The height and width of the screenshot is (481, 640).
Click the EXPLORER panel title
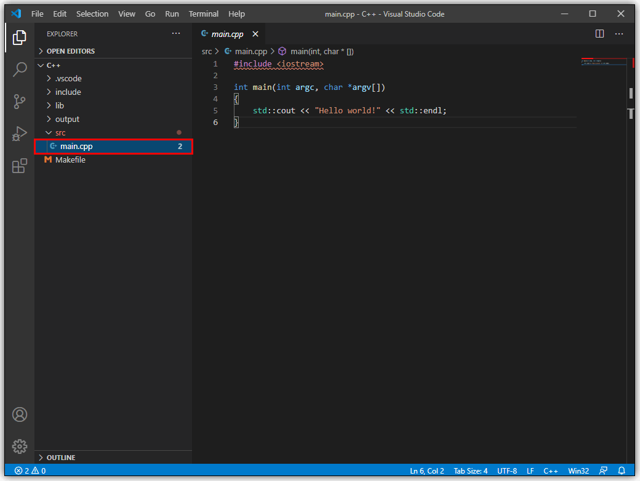coord(62,34)
